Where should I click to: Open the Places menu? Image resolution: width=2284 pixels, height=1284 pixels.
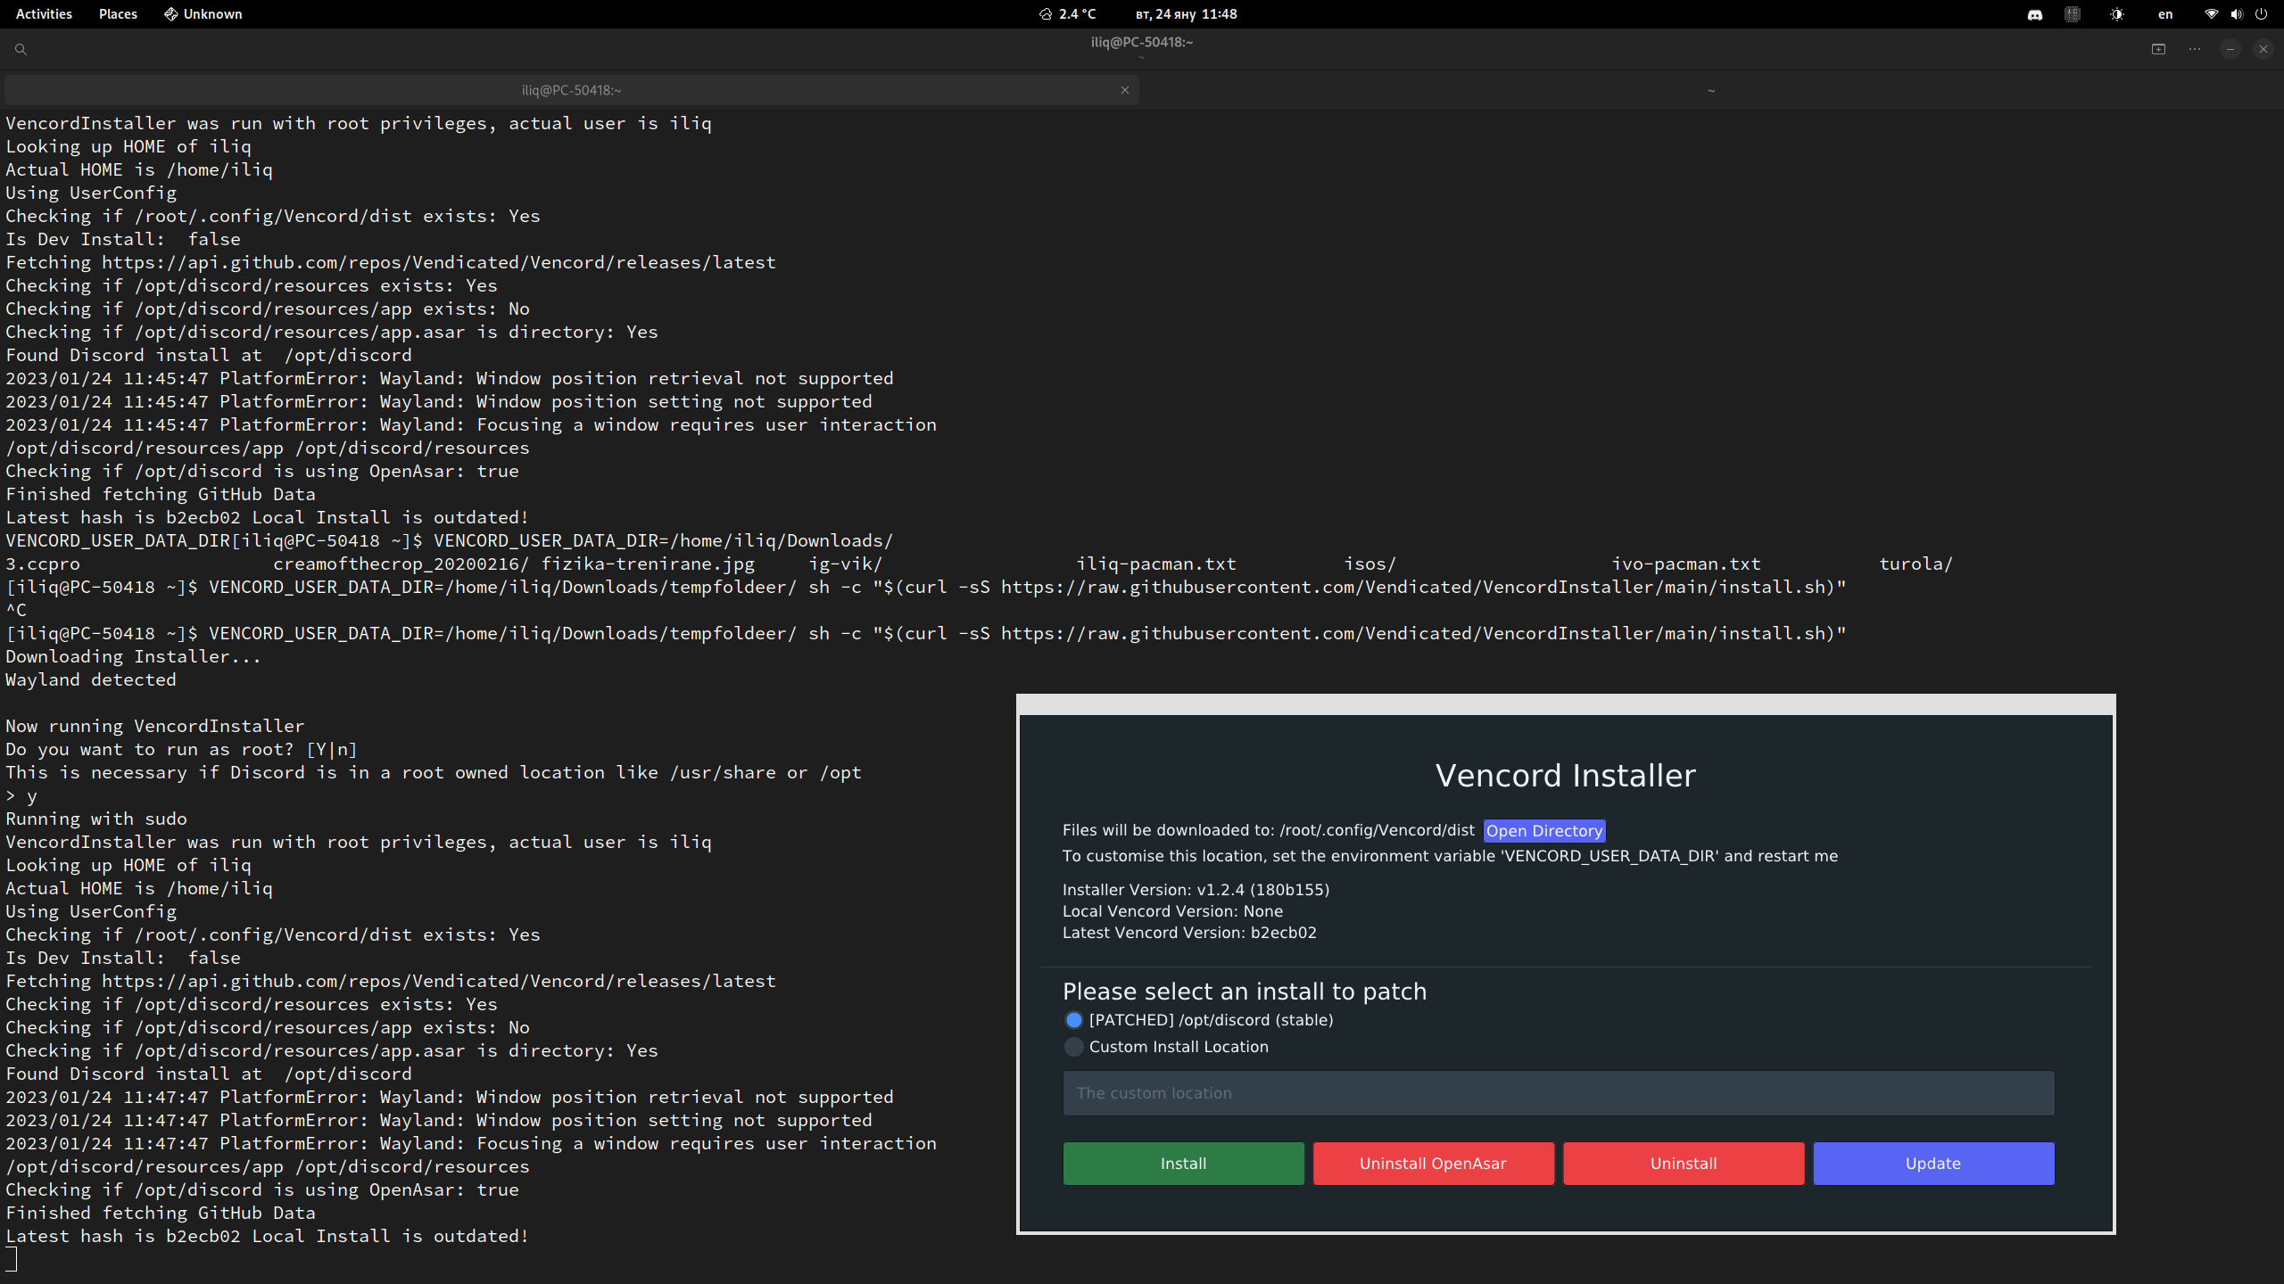pos(117,14)
